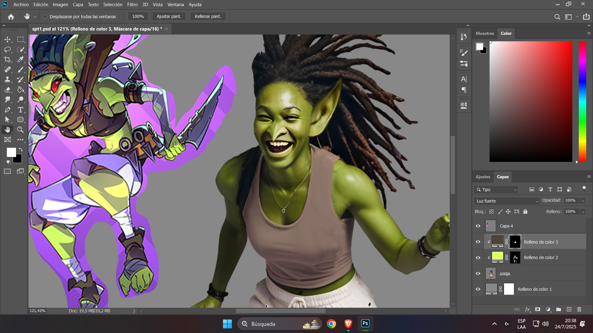Switch to the Muestras tab

(485, 33)
